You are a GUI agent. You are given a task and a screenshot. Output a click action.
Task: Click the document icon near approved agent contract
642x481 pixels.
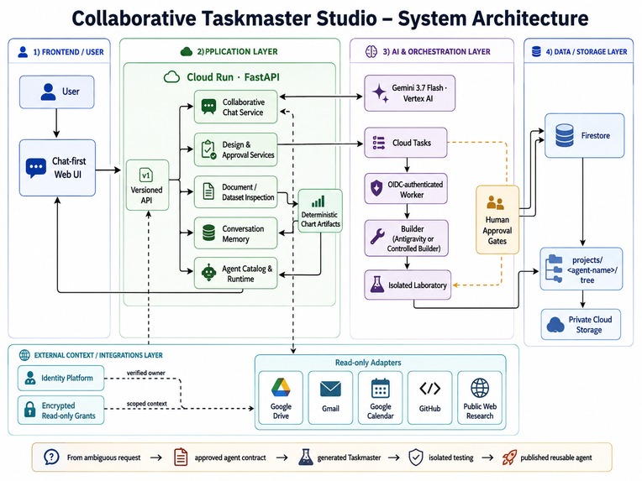click(x=181, y=457)
